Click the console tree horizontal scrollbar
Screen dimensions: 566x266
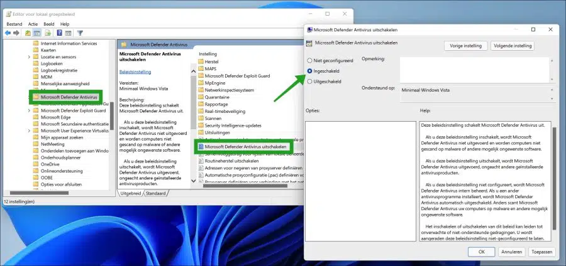pyautogui.click(x=40, y=193)
